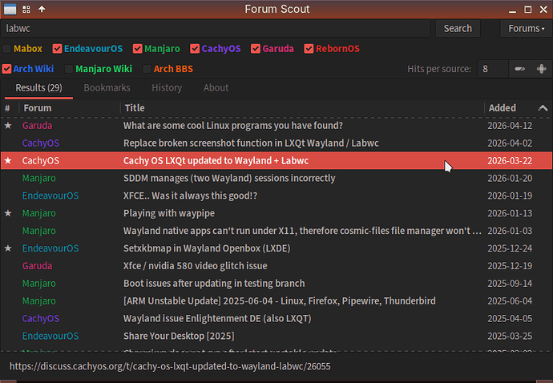553x383 pixels.
Task: Click the cachyos URL in the status bar
Action: point(170,366)
